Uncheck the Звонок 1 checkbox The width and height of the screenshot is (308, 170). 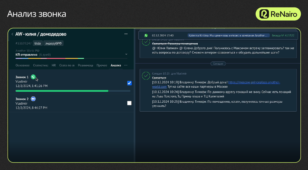(129, 83)
